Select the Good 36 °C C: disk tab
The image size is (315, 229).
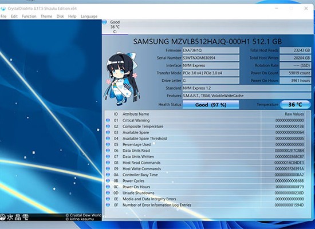[115, 27]
